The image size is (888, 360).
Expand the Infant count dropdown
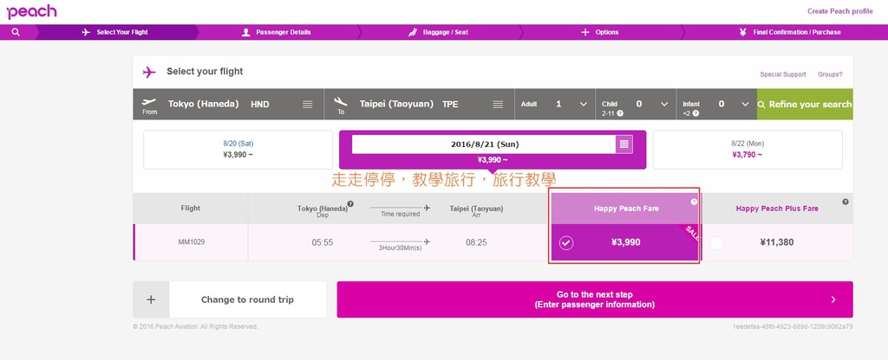747,104
